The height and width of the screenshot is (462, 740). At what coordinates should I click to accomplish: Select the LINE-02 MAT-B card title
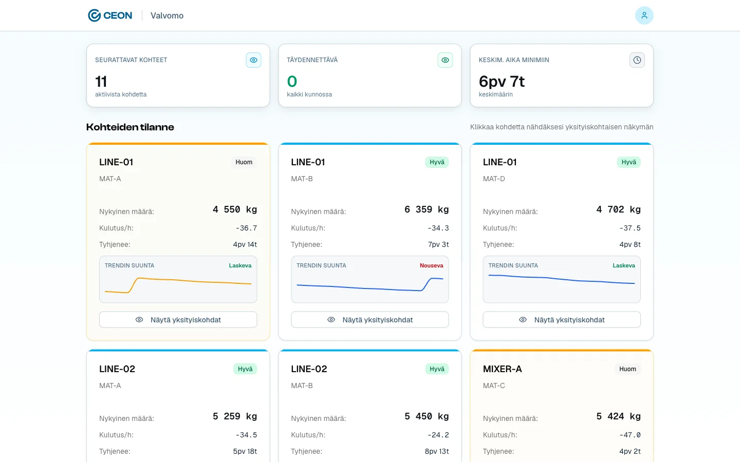coord(309,369)
